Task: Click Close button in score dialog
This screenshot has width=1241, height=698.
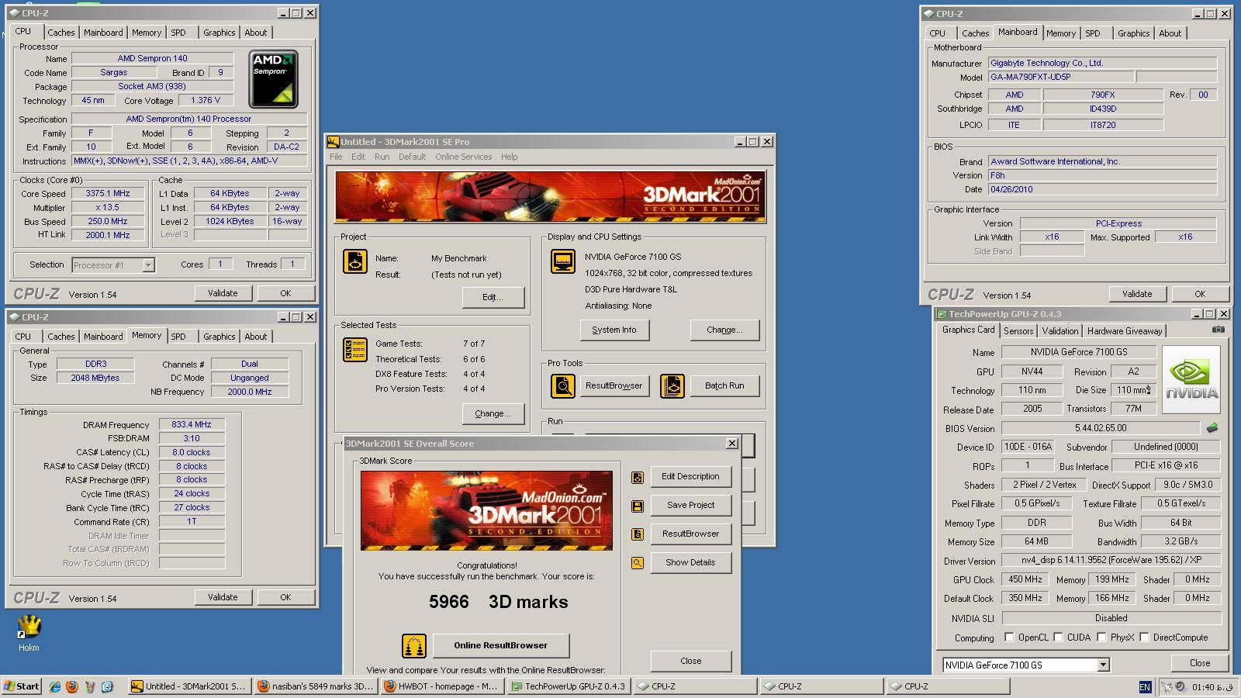Action: [x=690, y=661]
